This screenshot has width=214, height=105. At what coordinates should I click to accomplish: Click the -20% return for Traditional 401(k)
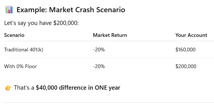coord(99,50)
